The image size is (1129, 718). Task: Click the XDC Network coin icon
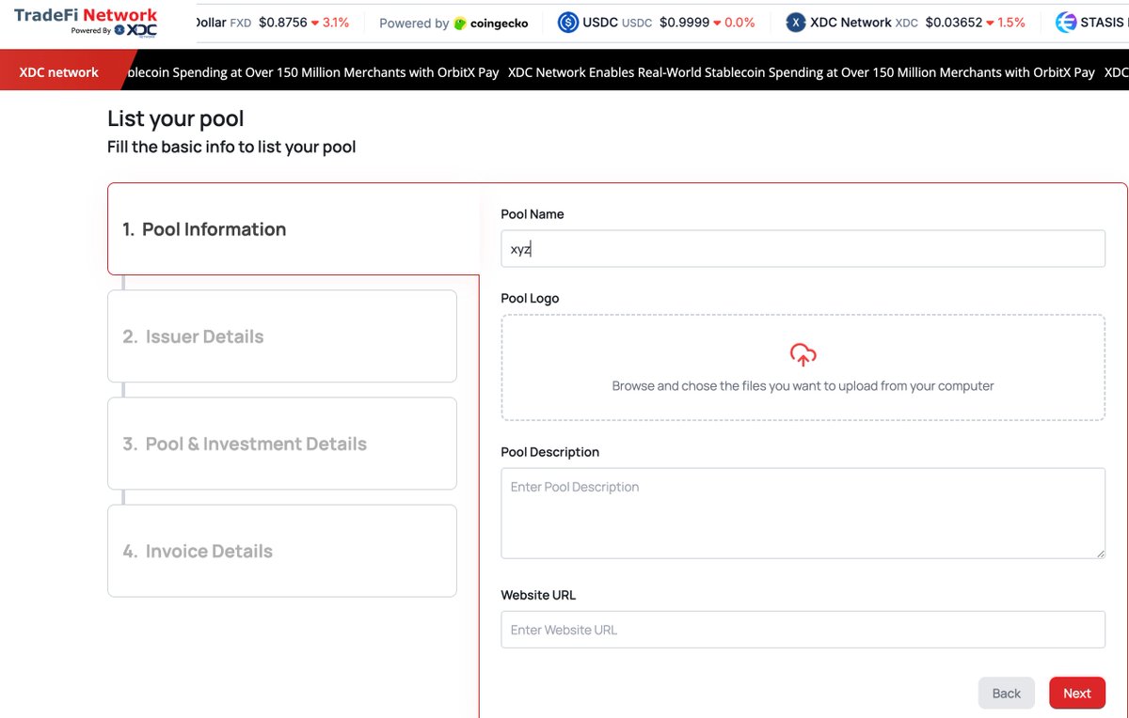[x=796, y=23]
